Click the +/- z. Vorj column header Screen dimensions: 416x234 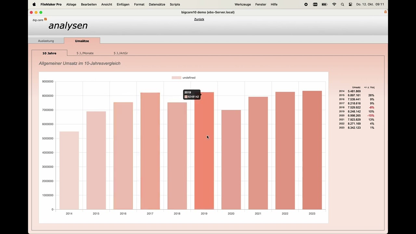[370, 87]
